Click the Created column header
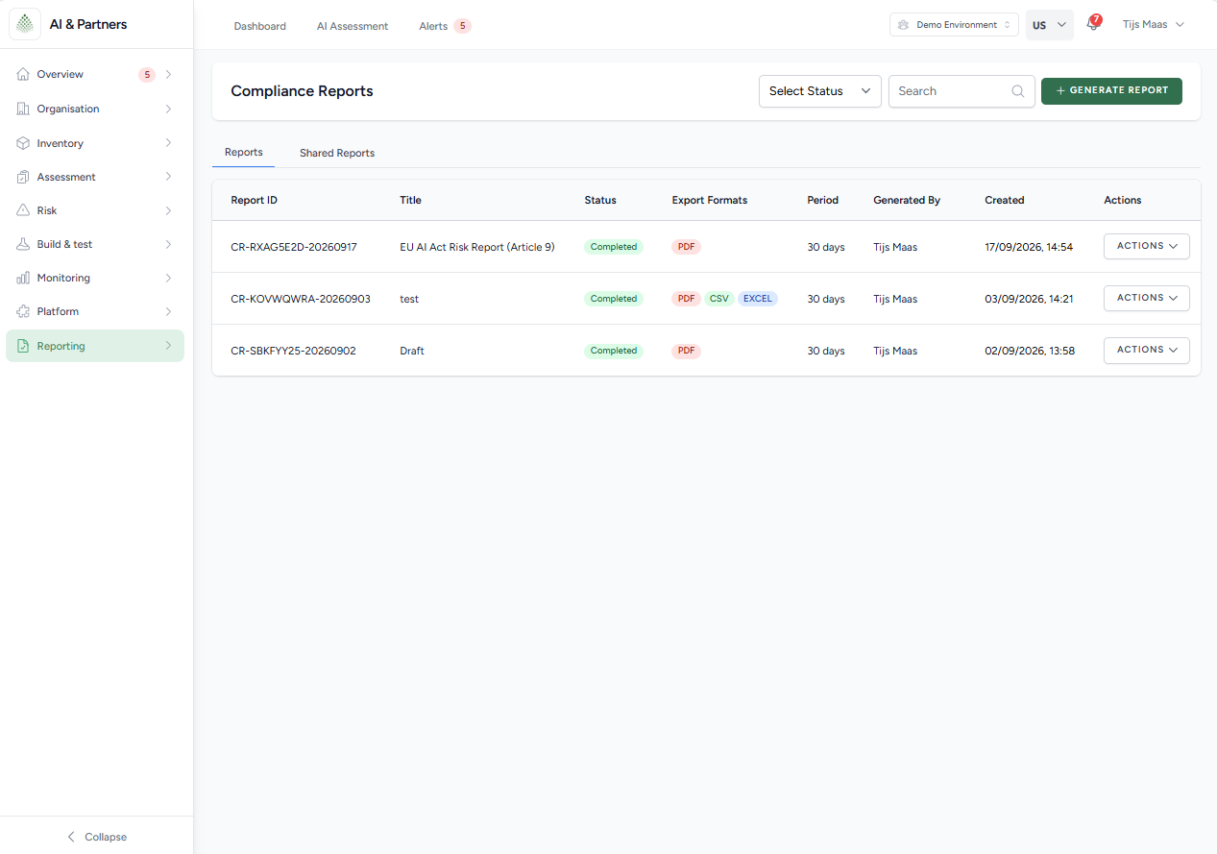 [1005, 200]
